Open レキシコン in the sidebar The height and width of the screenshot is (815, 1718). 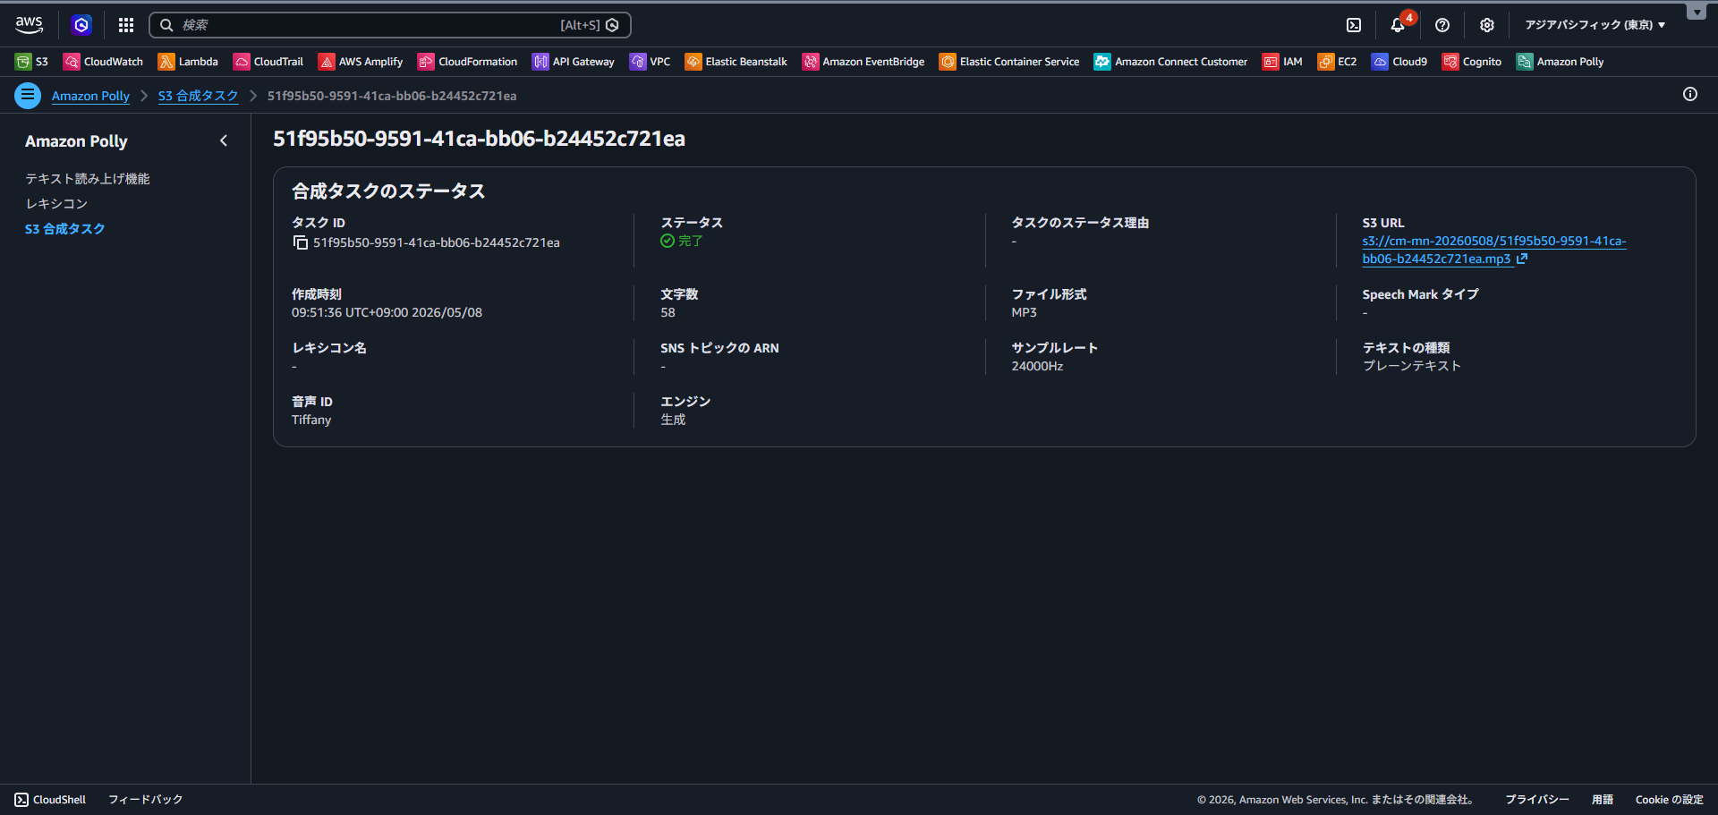coord(56,204)
